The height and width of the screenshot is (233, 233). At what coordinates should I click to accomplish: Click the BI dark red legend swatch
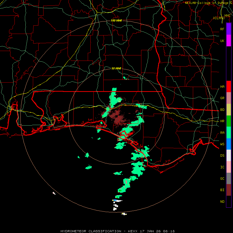click(x=229, y=190)
